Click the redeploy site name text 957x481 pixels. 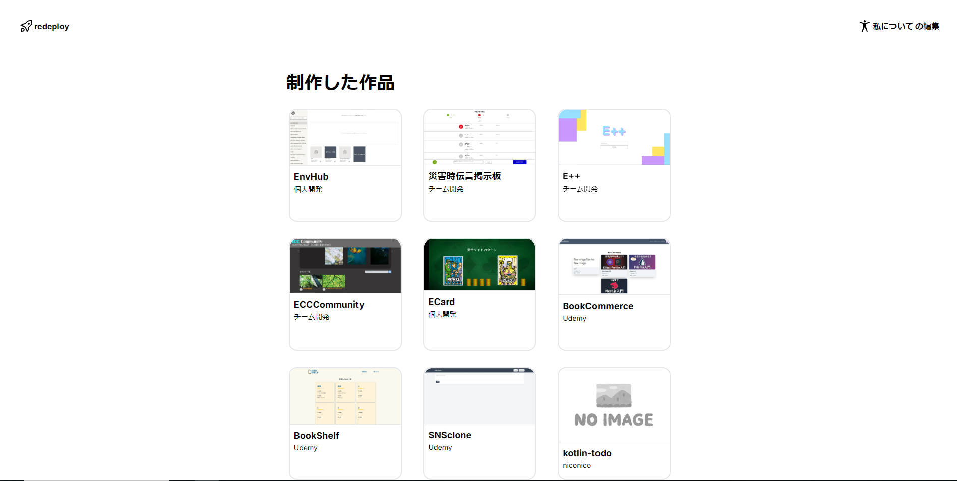tap(51, 26)
